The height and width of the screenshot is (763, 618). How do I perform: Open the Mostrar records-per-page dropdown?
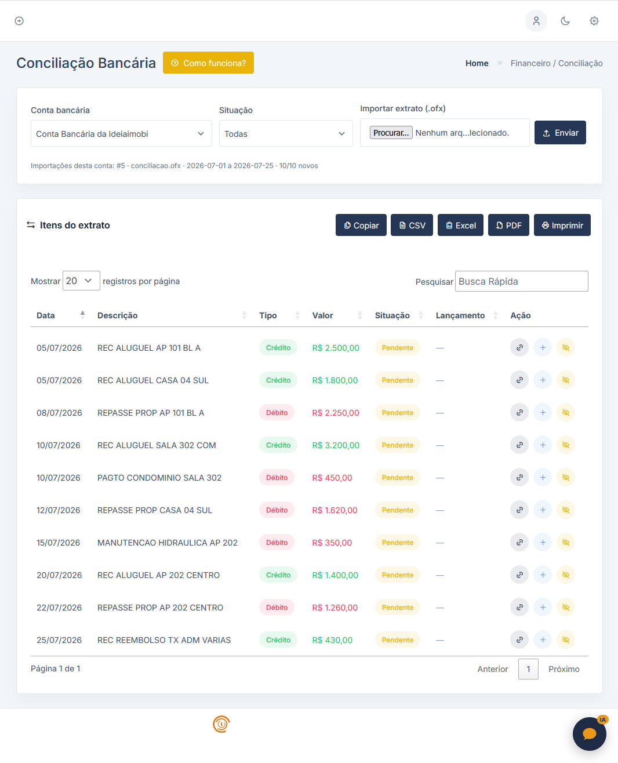[81, 281]
